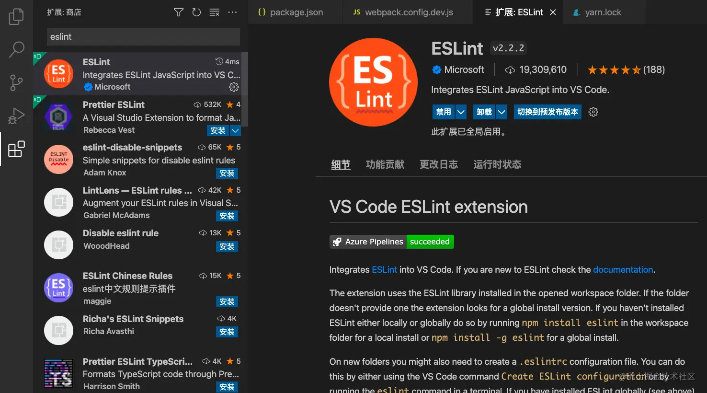707x393 pixels.
Task: Expand the 卸载 uninstall dropdown arrow
Action: pyautogui.click(x=502, y=112)
